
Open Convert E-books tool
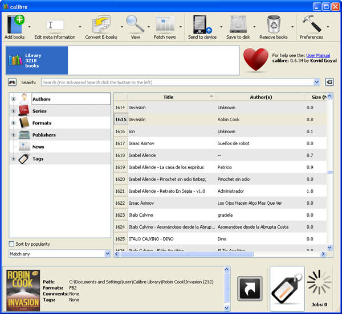[100, 25]
